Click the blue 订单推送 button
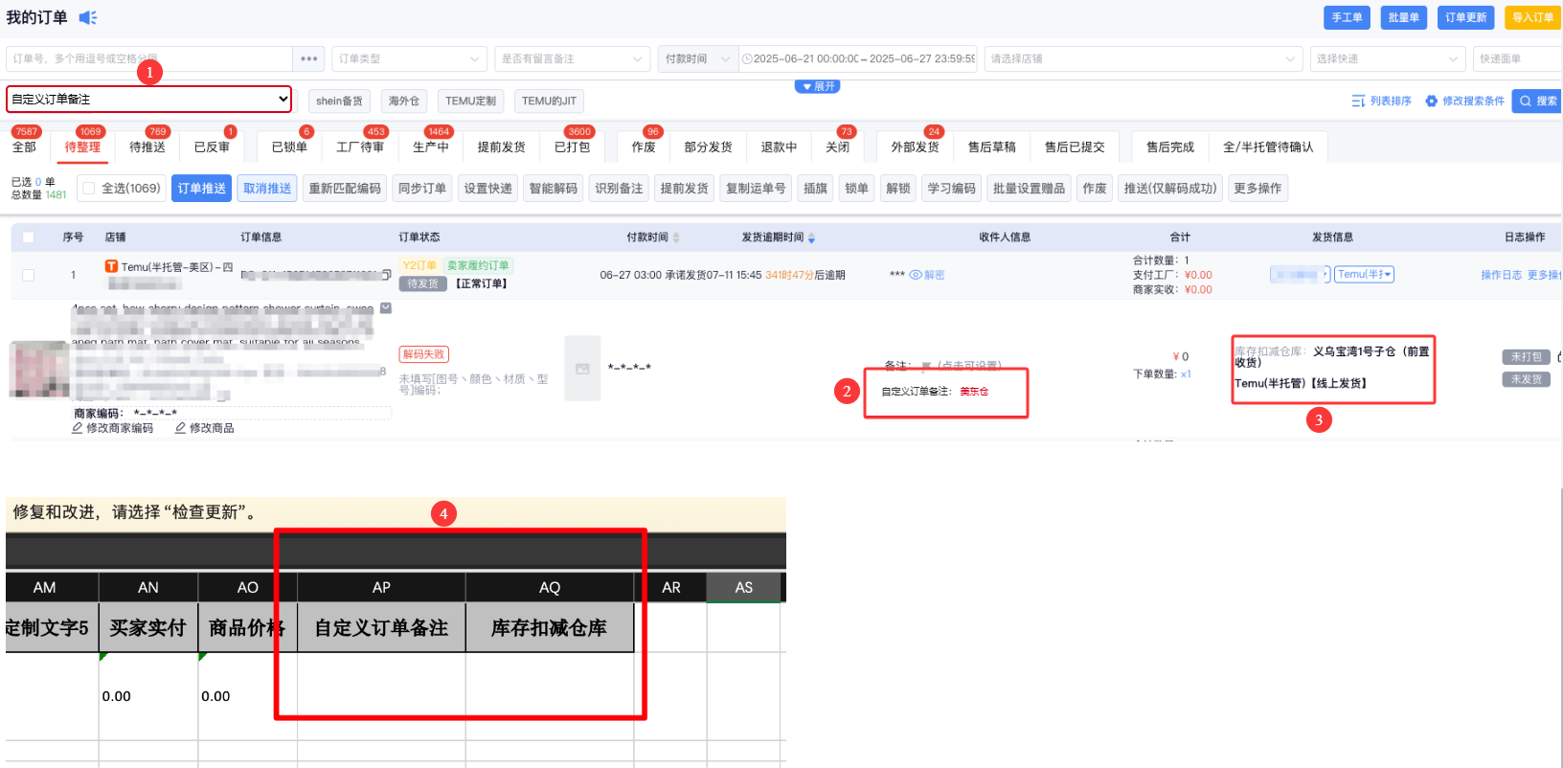Viewport: 1563px width, 768px height. pos(202,189)
